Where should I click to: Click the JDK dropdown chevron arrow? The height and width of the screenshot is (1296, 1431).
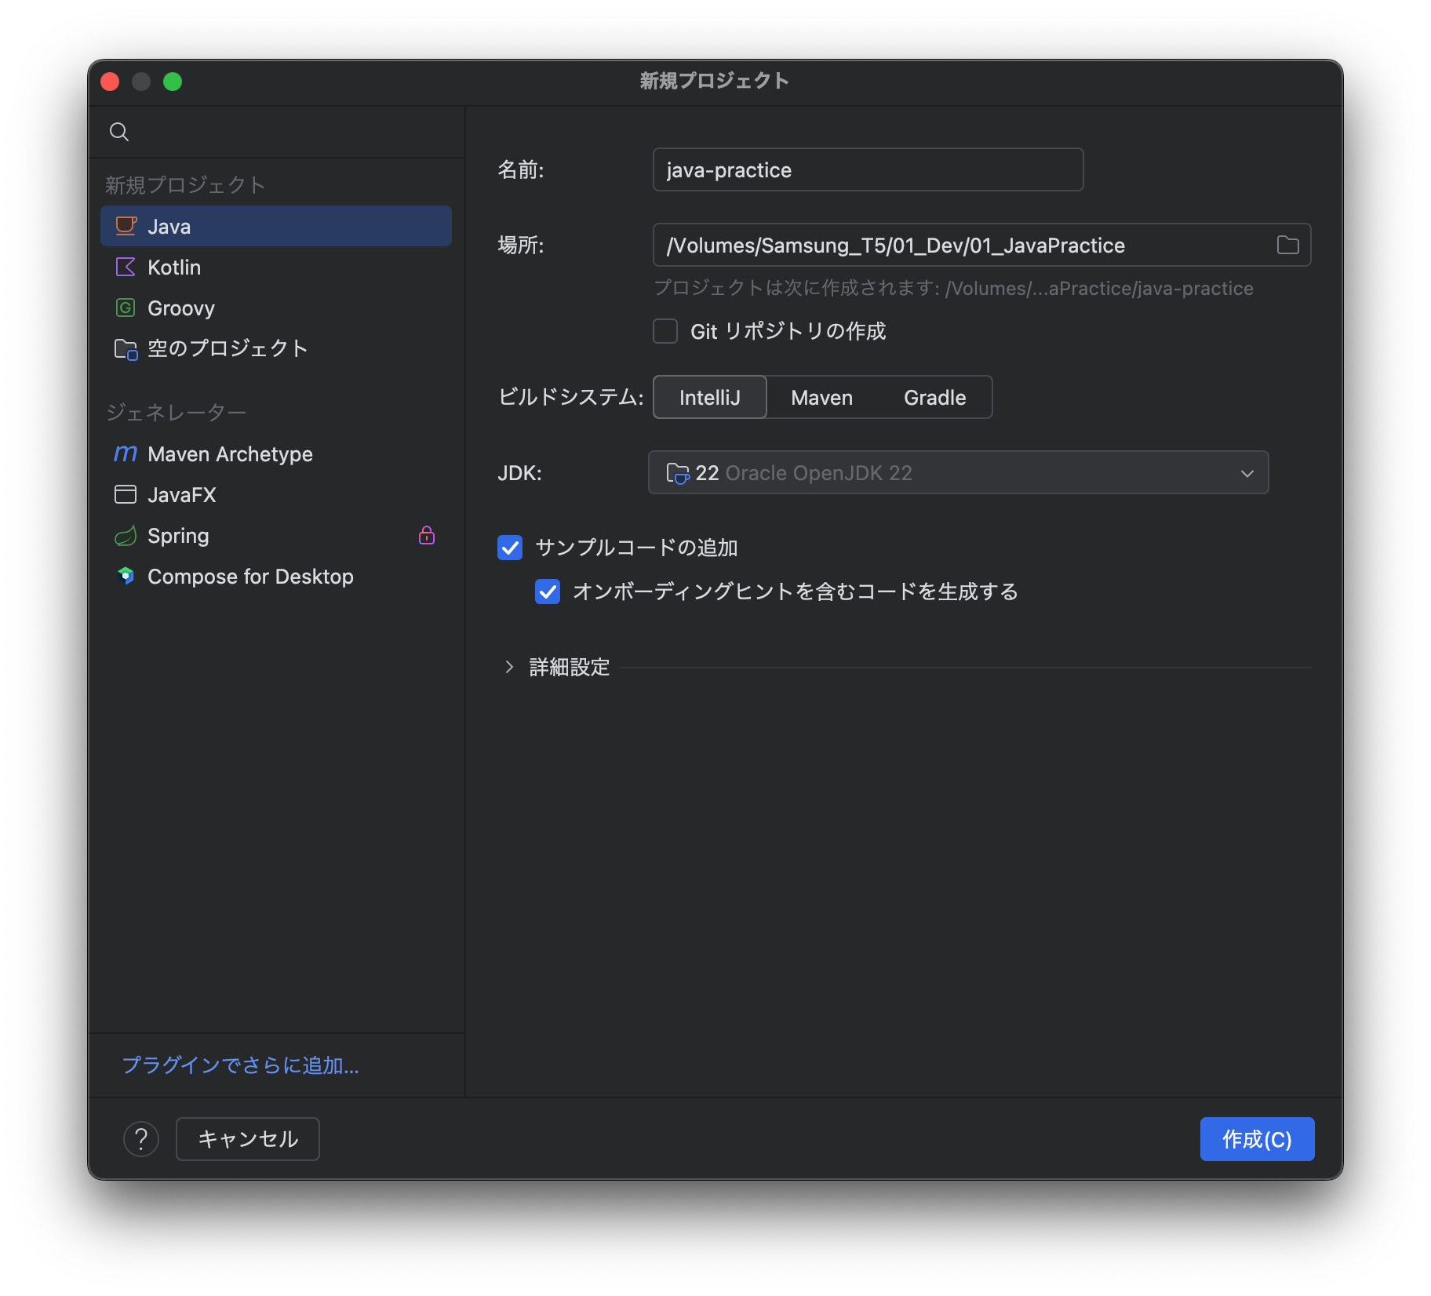(x=1247, y=472)
